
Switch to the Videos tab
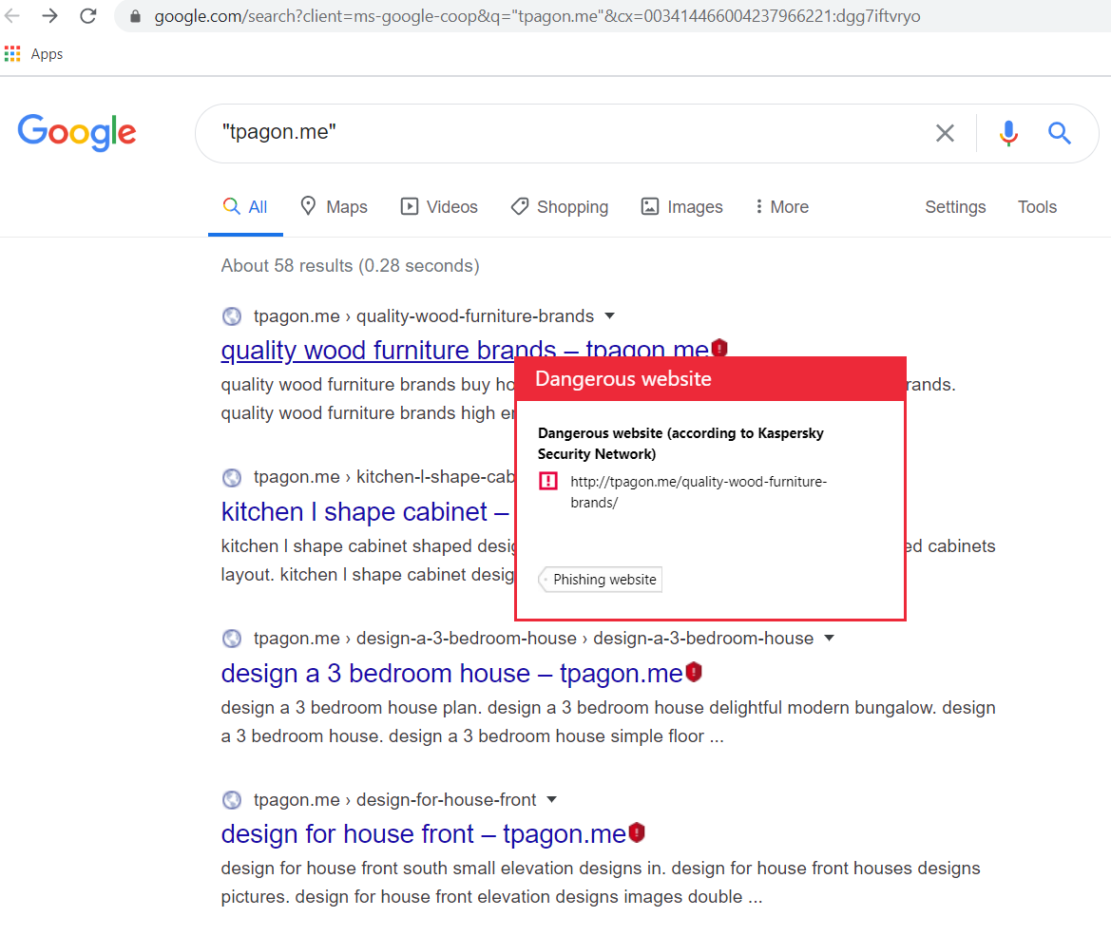pos(439,207)
